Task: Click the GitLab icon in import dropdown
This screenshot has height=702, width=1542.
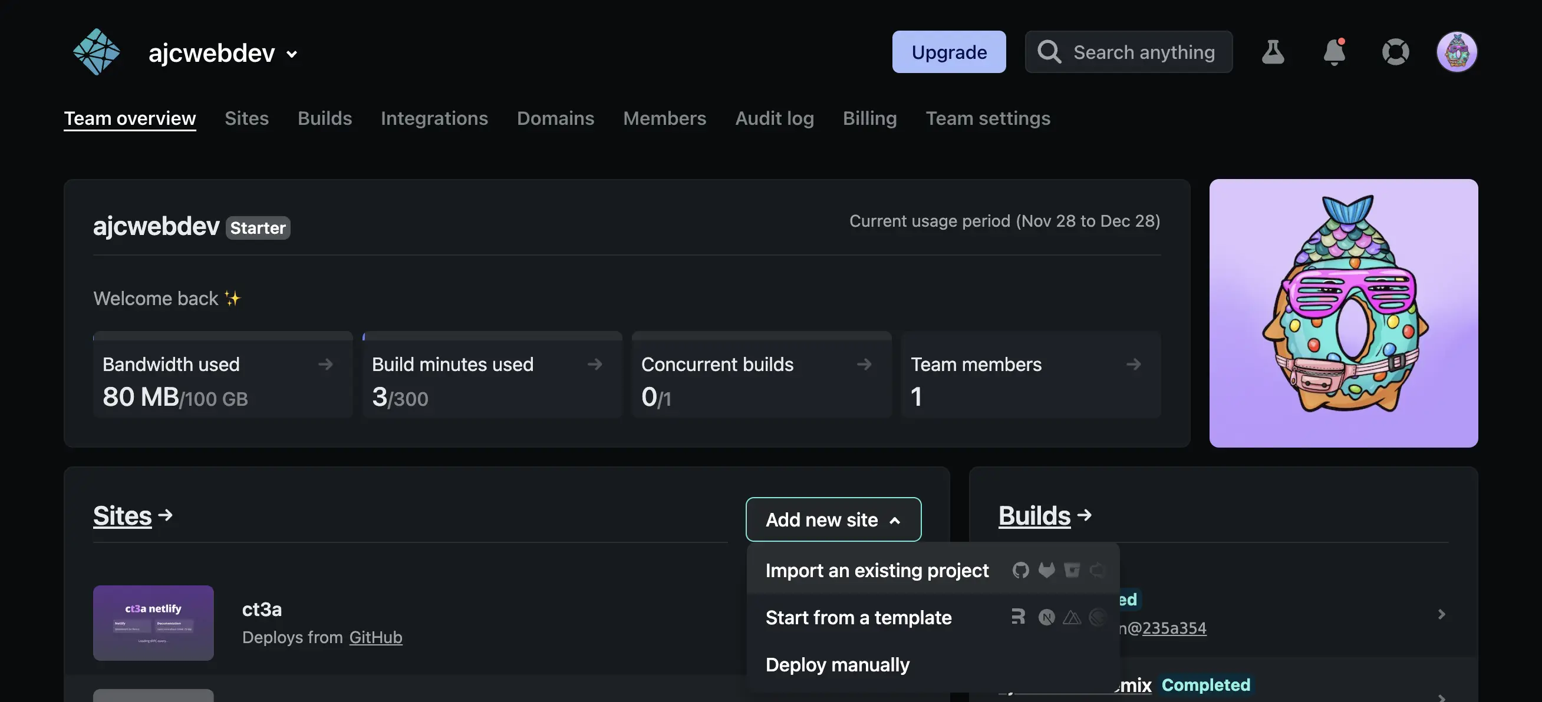Action: 1045,570
